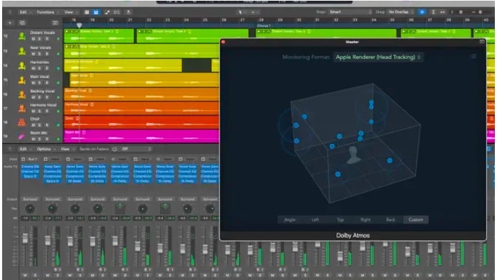The width and height of the screenshot is (497, 280).
Task: Click the Room Mic microphone track icon
Action: click(x=21, y=136)
